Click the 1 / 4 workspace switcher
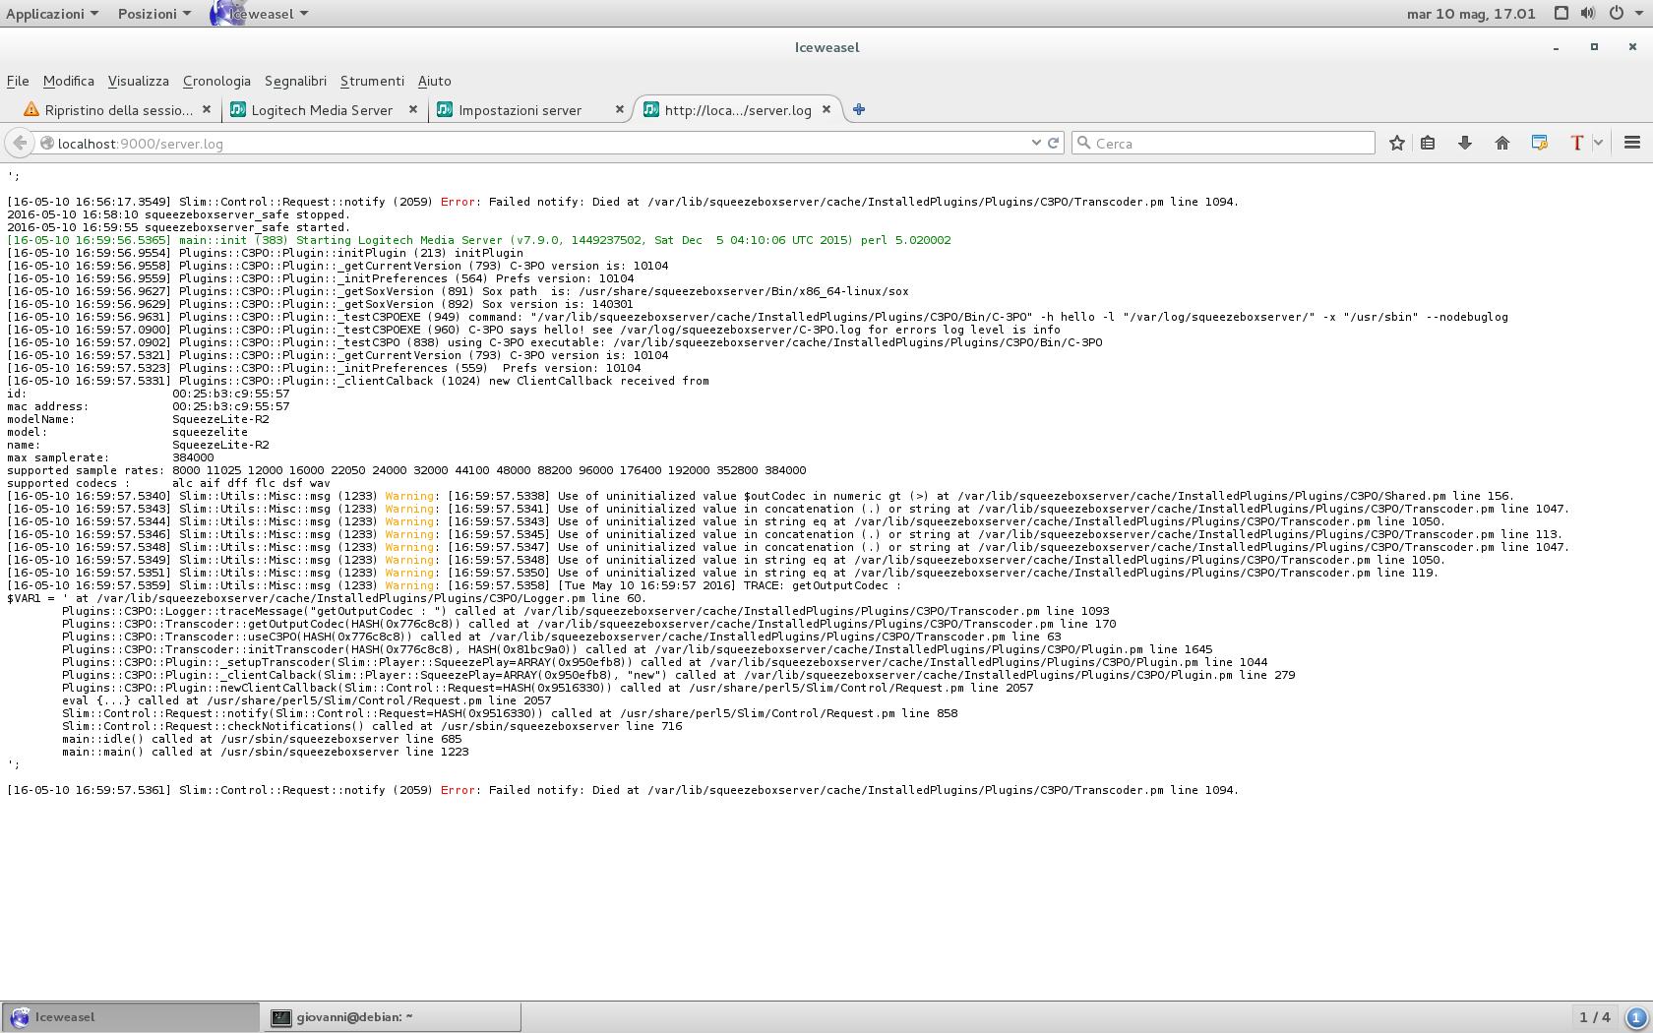Viewport: 1653px width, 1033px height. coord(1595,1017)
